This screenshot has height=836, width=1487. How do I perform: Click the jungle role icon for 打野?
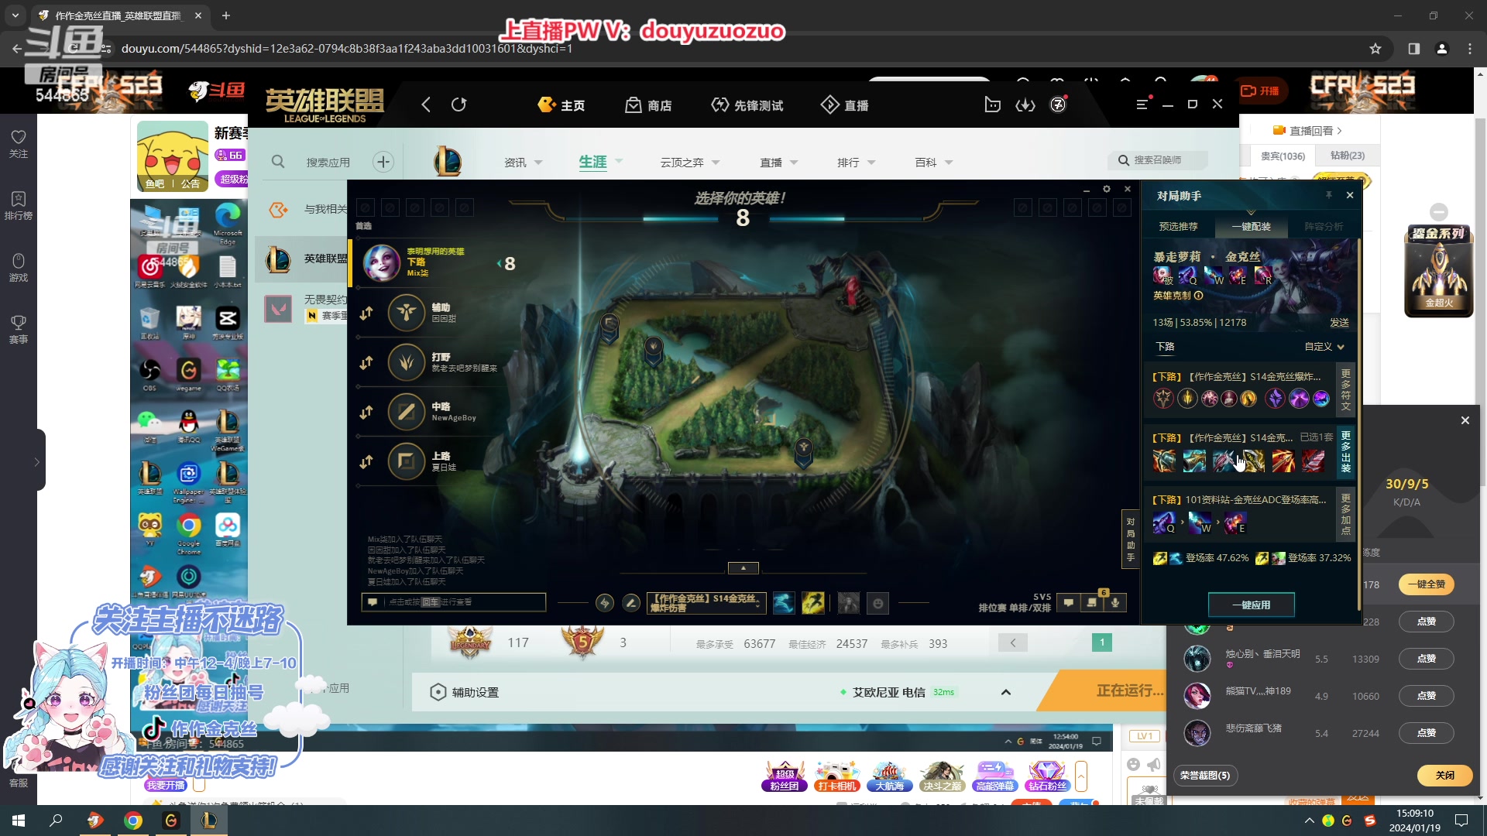[x=407, y=362]
